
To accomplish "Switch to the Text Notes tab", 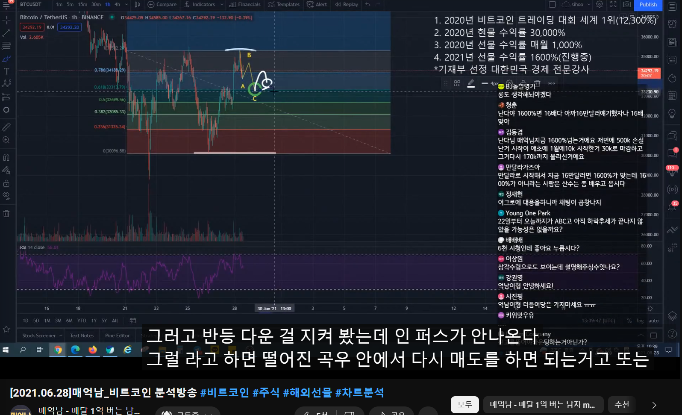I will [x=82, y=336].
